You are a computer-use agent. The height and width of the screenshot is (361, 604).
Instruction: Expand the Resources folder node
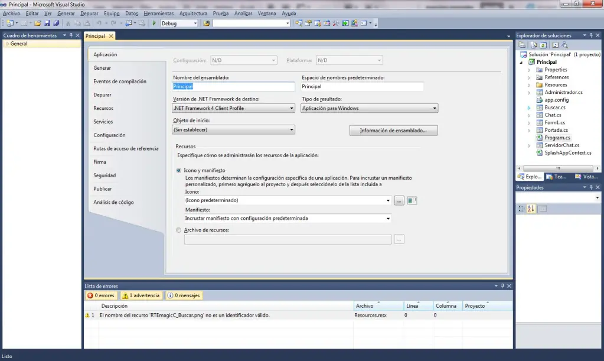tap(529, 85)
